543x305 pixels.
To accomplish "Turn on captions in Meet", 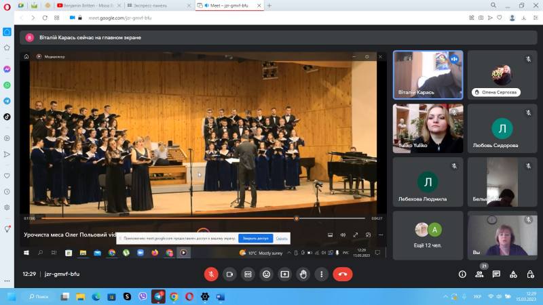I will click(x=248, y=274).
